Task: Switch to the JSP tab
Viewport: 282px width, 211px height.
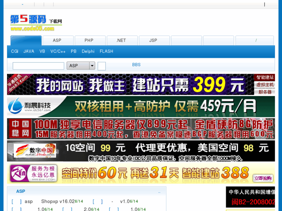Action: [154, 40]
